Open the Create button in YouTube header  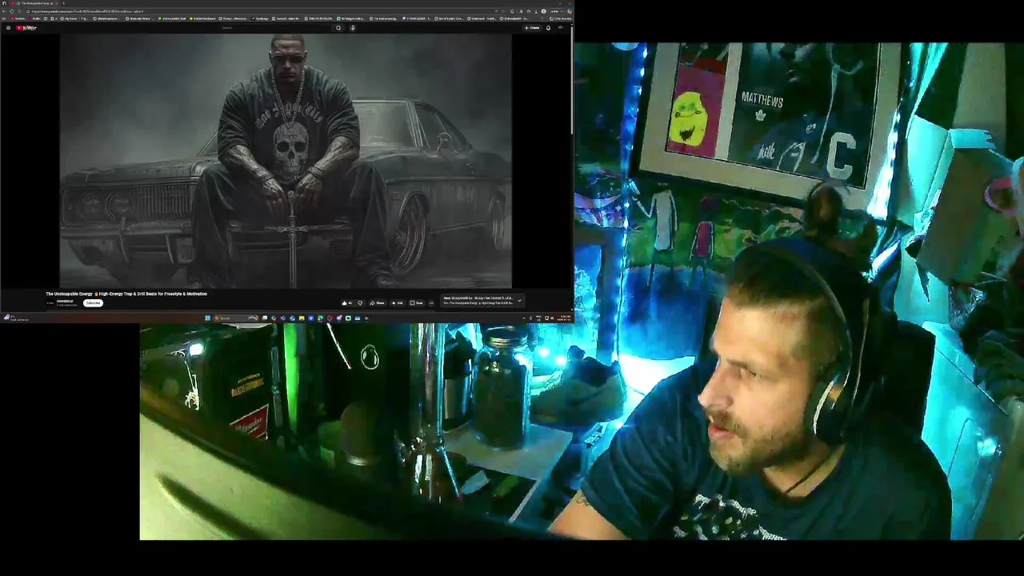pos(532,28)
